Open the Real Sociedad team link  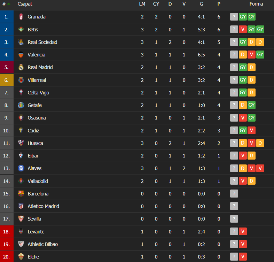pyautogui.click(x=42, y=42)
